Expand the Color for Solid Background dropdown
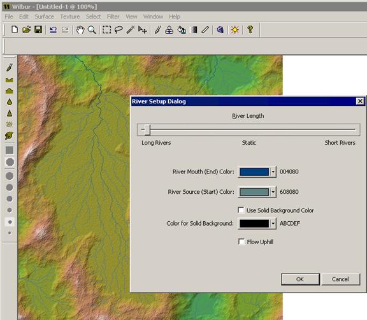 point(273,223)
